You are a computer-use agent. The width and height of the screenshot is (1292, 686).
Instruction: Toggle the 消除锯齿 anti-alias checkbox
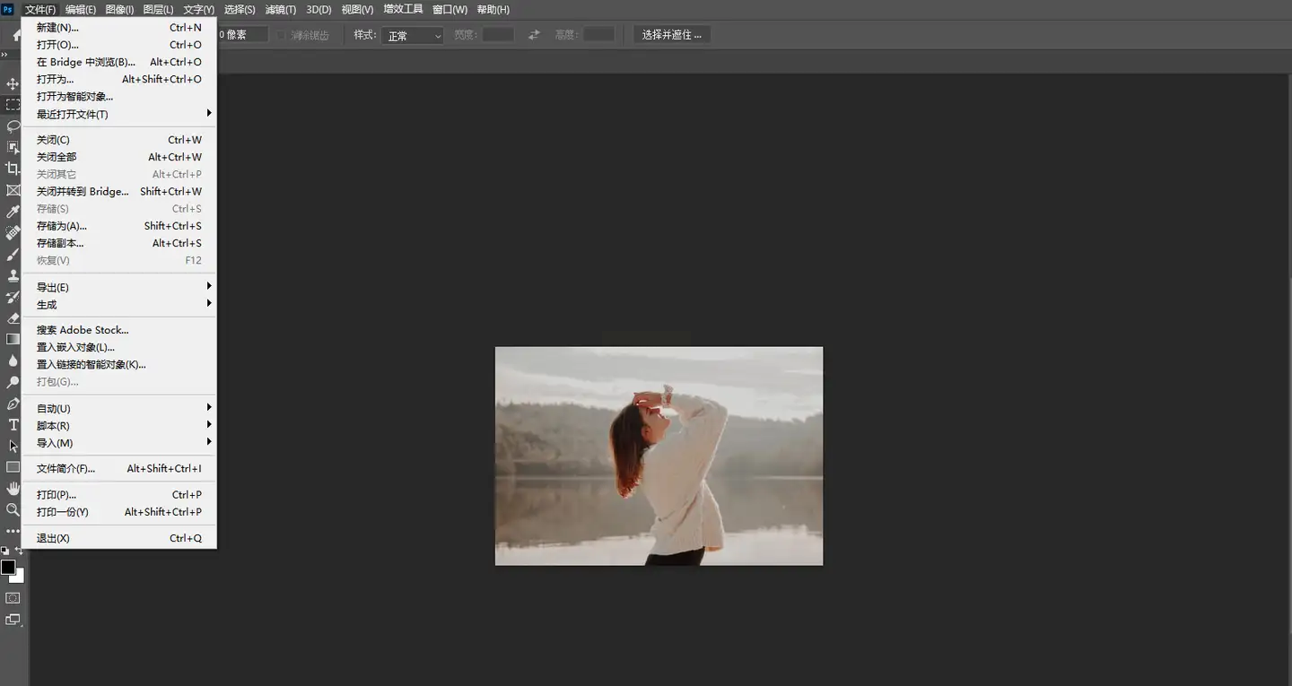(281, 36)
